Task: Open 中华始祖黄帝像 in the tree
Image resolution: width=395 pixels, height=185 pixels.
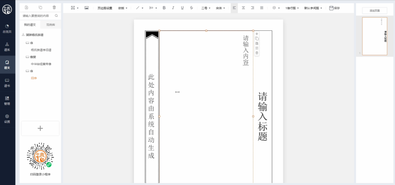Action: point(41,64)
